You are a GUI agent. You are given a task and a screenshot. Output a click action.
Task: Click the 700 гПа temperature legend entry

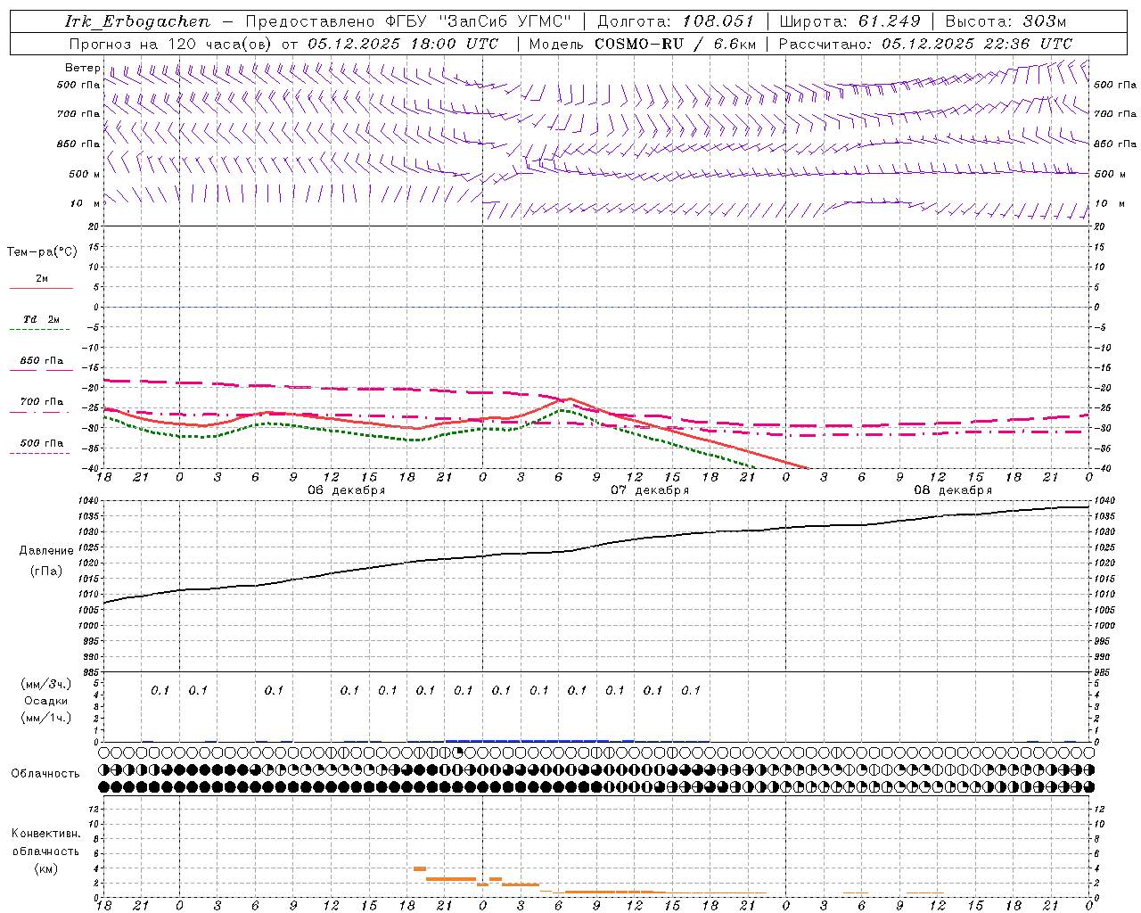pos(41,402)
